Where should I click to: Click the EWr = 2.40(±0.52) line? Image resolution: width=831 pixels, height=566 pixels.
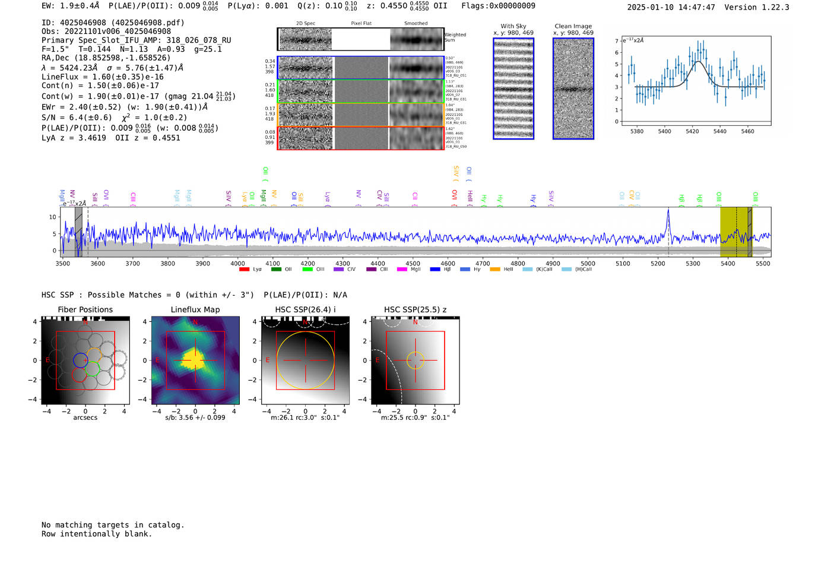tap(125, 107)
